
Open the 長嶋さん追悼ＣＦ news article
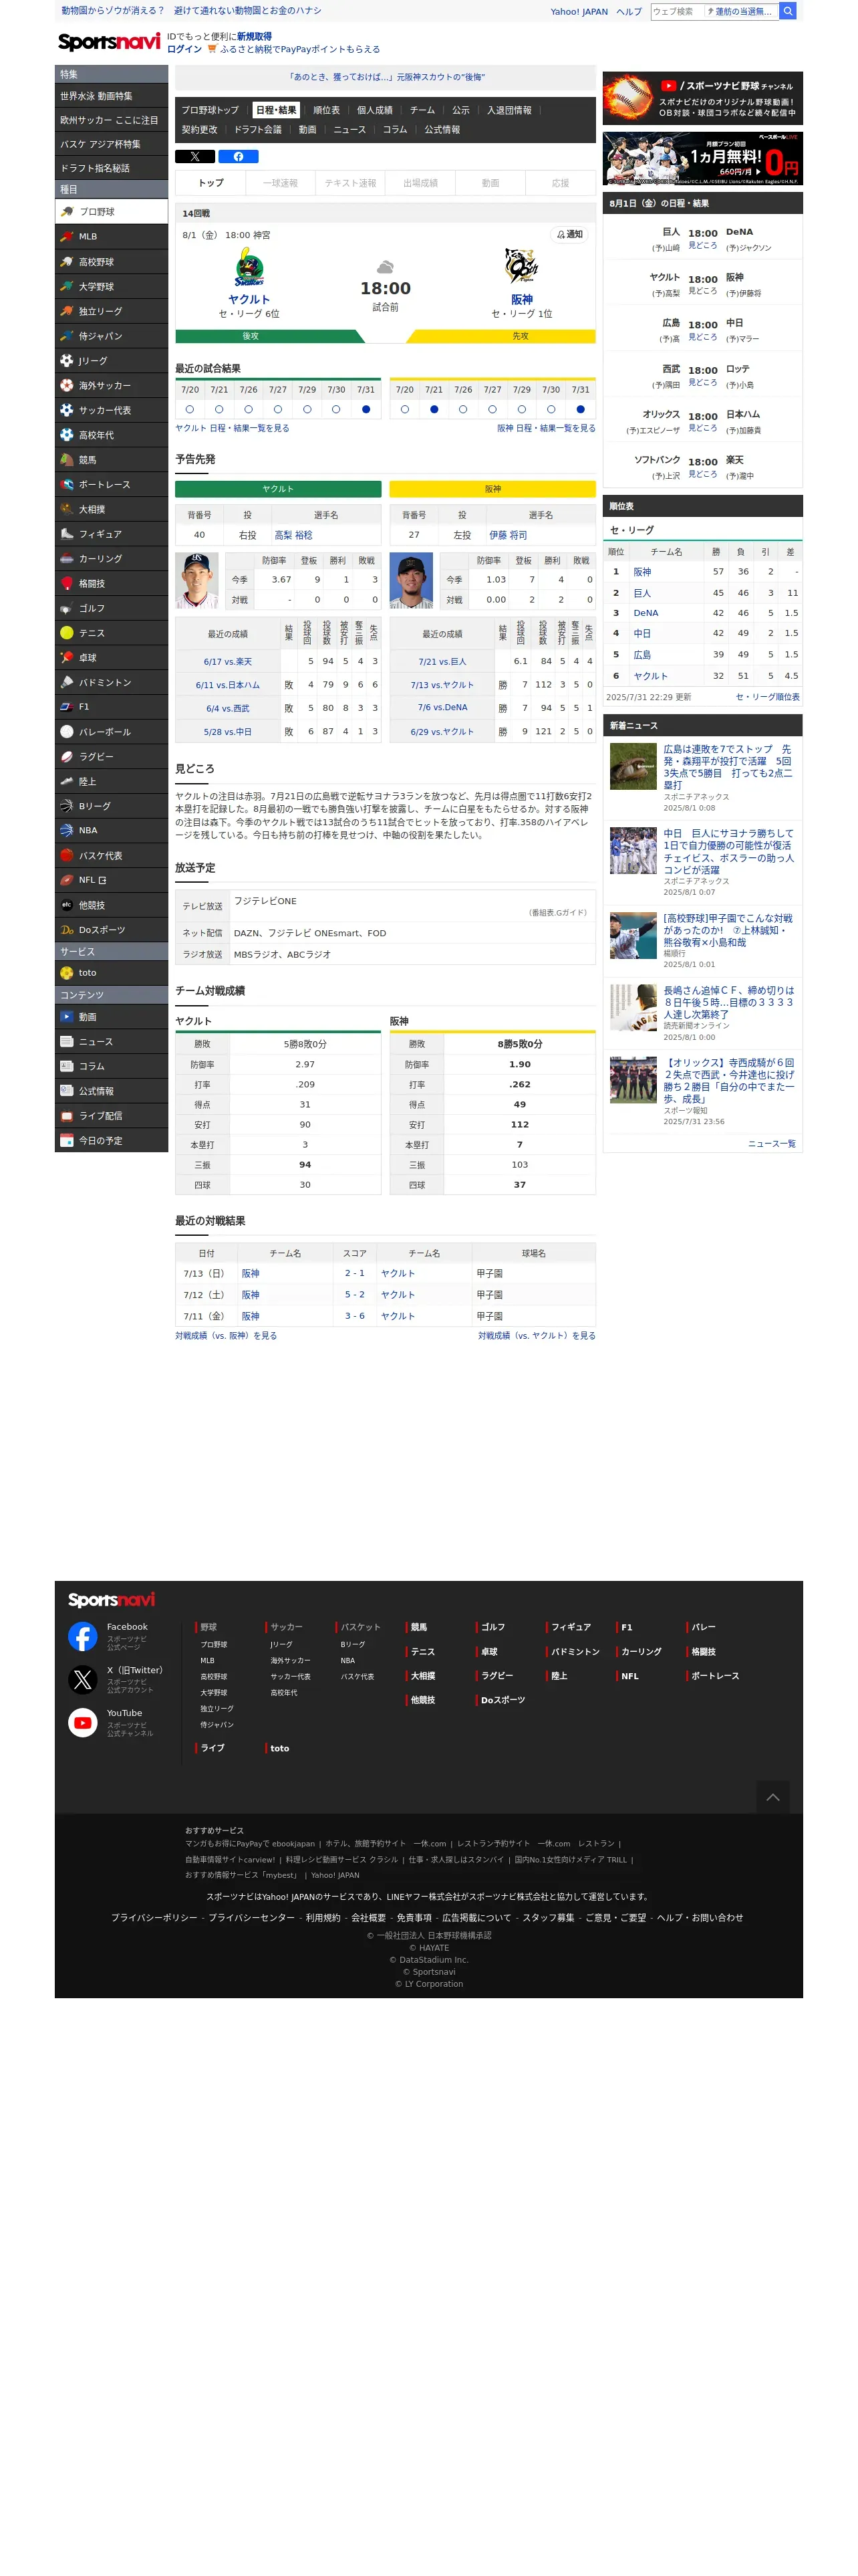(x=729, y=1002)
